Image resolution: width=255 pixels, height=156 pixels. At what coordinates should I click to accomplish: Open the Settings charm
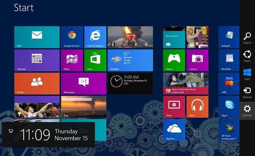point(247,111)
